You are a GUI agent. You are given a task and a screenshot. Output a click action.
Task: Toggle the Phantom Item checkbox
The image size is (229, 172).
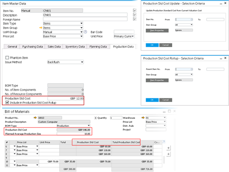point(7,58)
